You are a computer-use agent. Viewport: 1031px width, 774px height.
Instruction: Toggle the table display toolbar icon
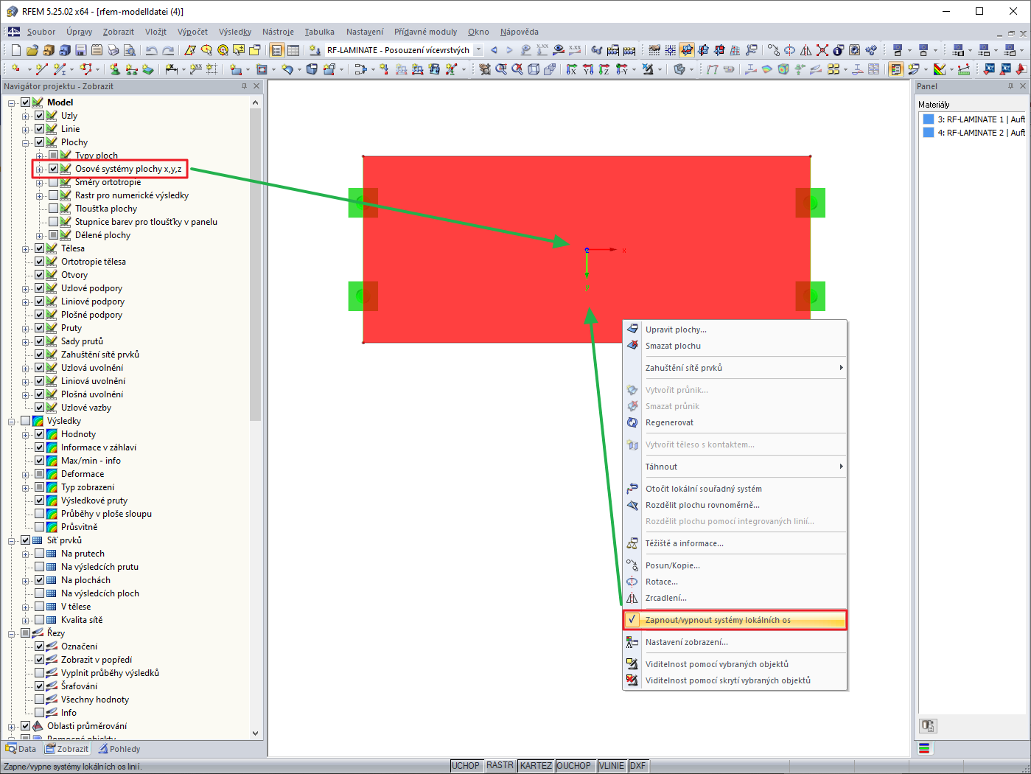pos(293,50)
